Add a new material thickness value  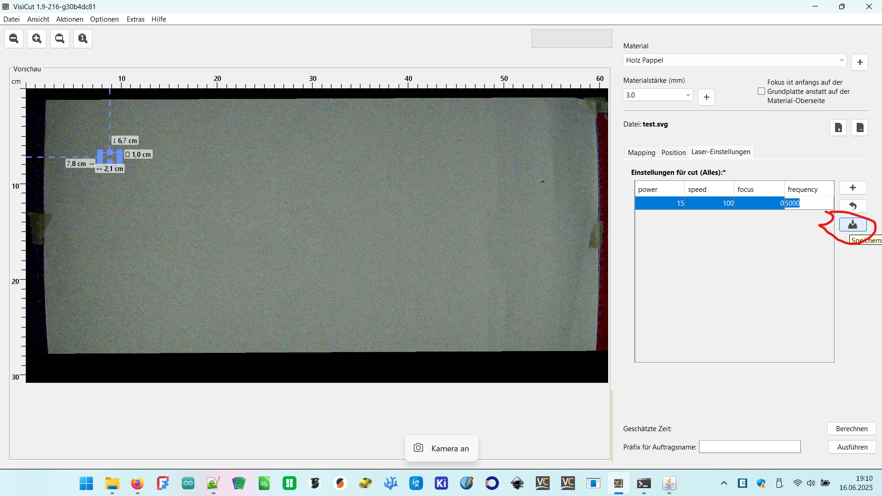click(x=706, y=97)
